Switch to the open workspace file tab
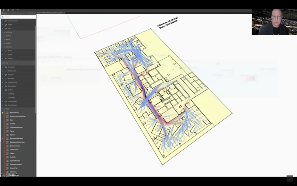 point(51,13)
